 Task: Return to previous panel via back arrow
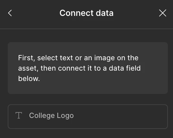[10, 13]
